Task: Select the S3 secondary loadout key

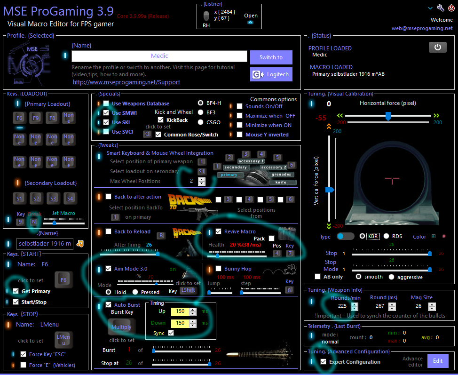Action: point(53,199)
